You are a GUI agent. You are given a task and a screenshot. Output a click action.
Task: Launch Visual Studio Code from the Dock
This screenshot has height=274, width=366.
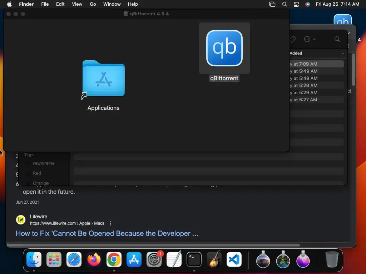coord(234,259)
